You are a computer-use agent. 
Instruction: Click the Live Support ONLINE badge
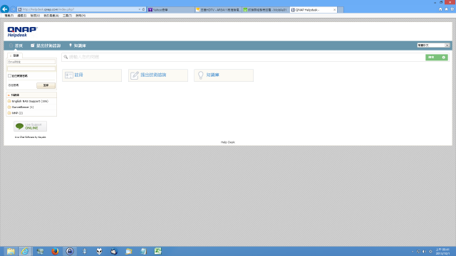coord(30,127)
